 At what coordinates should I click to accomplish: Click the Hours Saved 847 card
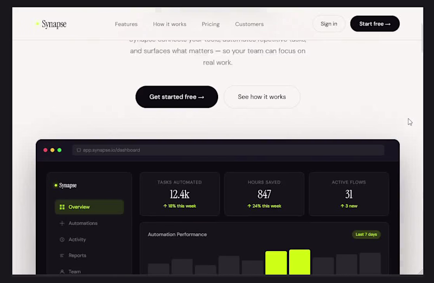point(264,194)
